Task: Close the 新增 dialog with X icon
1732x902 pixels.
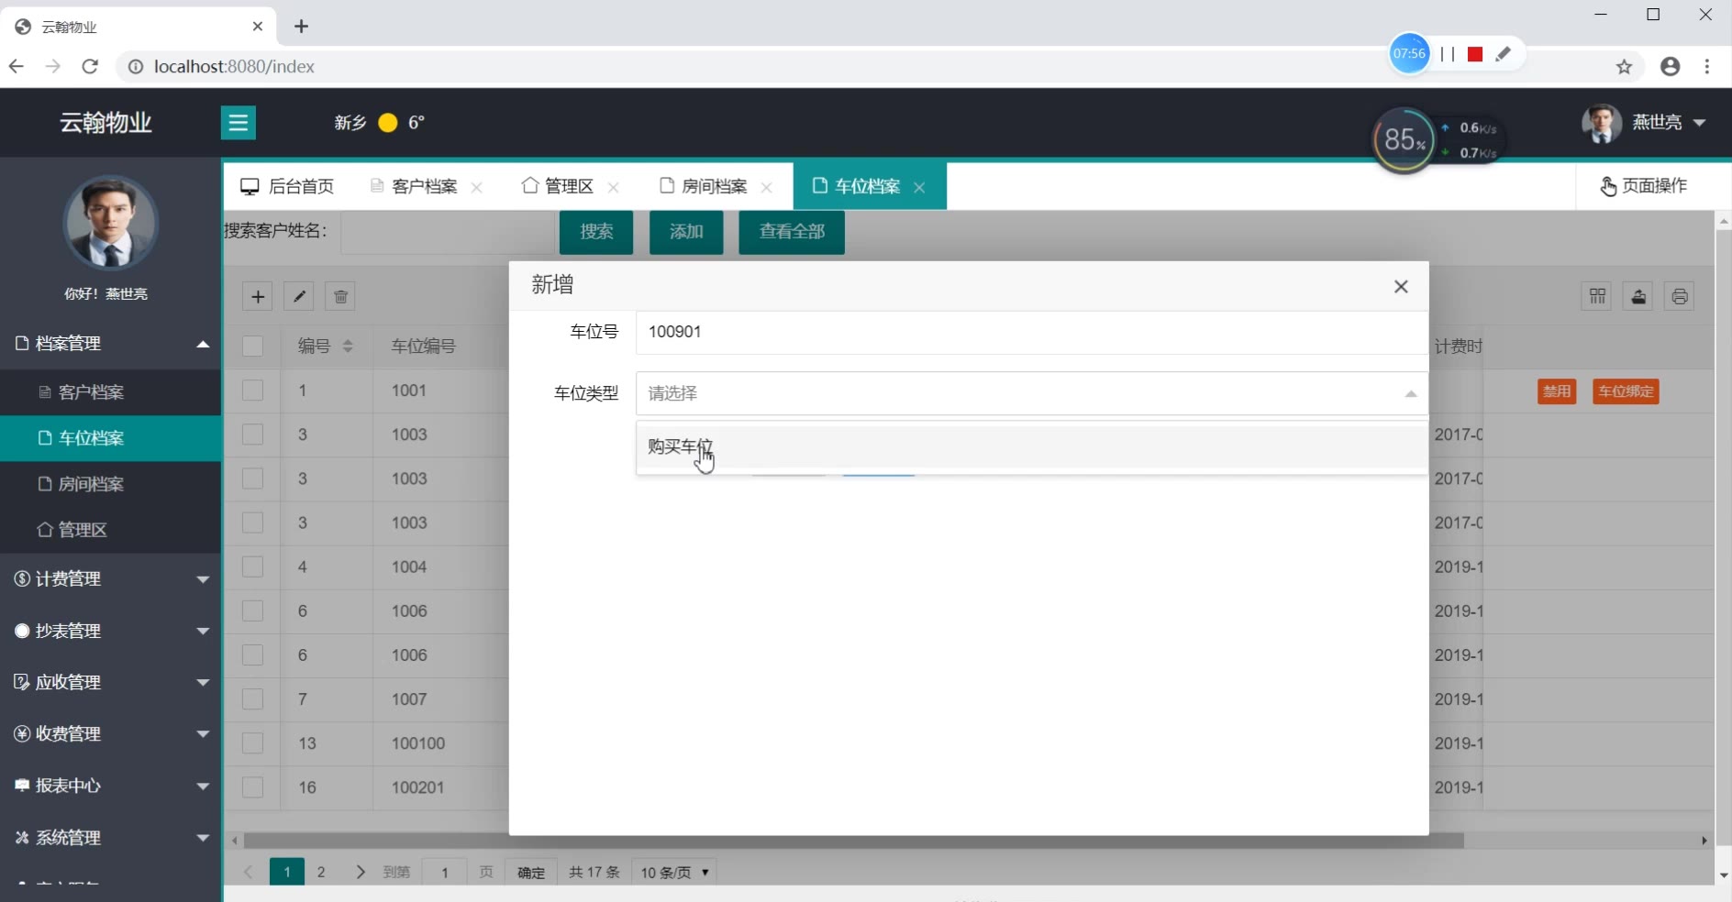Action: pos(1401,287)
